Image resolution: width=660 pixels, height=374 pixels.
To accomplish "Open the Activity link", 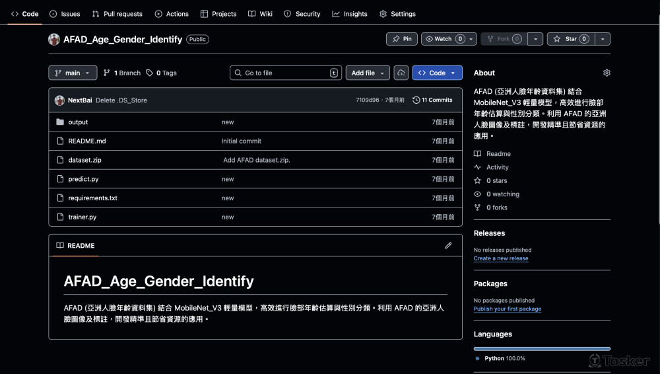I will [x=492, y=167].
